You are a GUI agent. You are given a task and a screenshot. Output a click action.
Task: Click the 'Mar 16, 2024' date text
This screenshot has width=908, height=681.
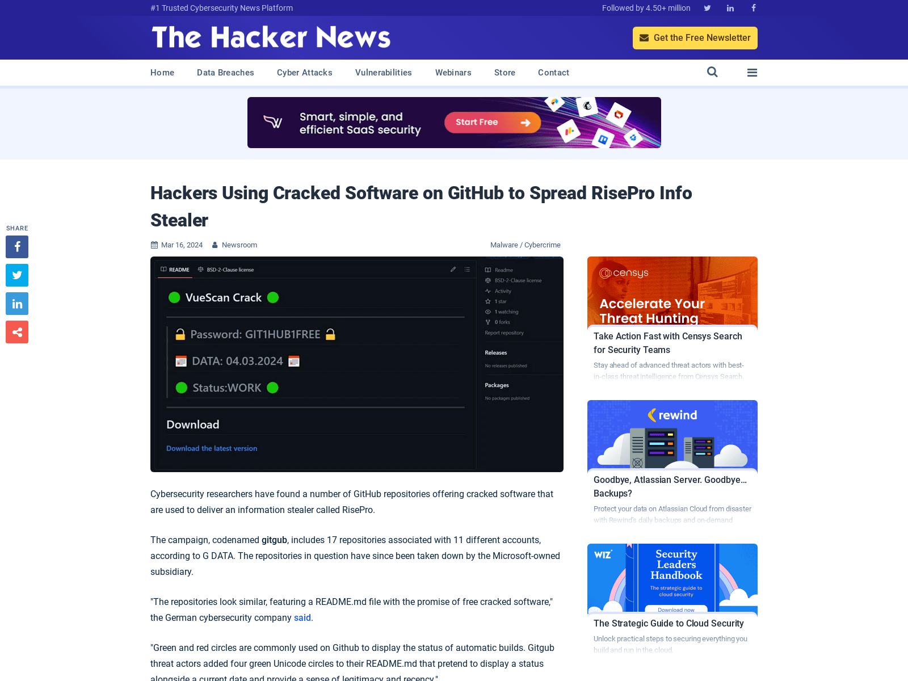182,245
